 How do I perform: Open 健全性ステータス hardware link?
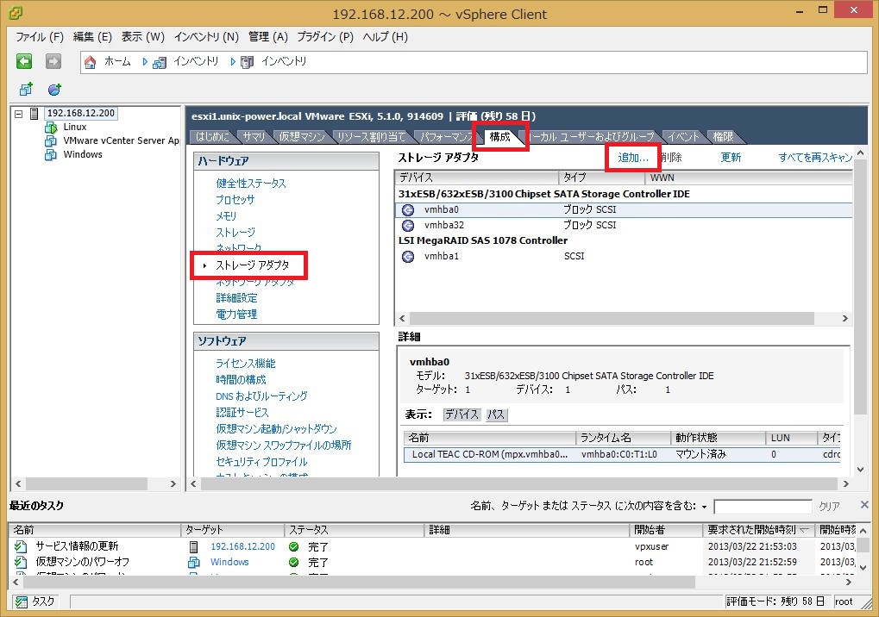tap(251, 184)
